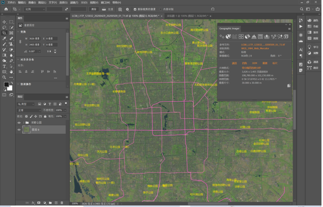The height and width of the screenshot is (207, 323).
Task: Open the crop ratio 比例 dropdown
Action: [35, 9]
